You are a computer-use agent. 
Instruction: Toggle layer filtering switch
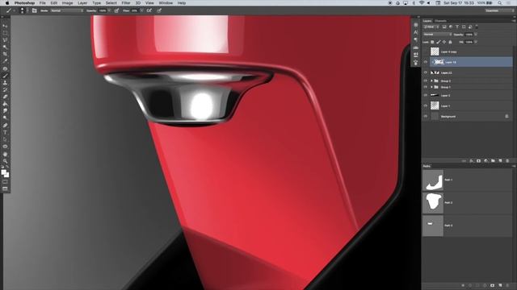click(x=477, y=27)
